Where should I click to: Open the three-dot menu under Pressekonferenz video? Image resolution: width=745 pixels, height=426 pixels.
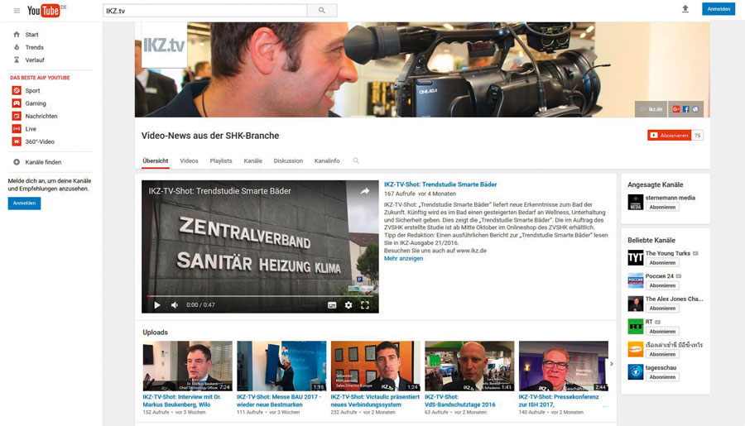pyautogui.click(x=605, y=406)
